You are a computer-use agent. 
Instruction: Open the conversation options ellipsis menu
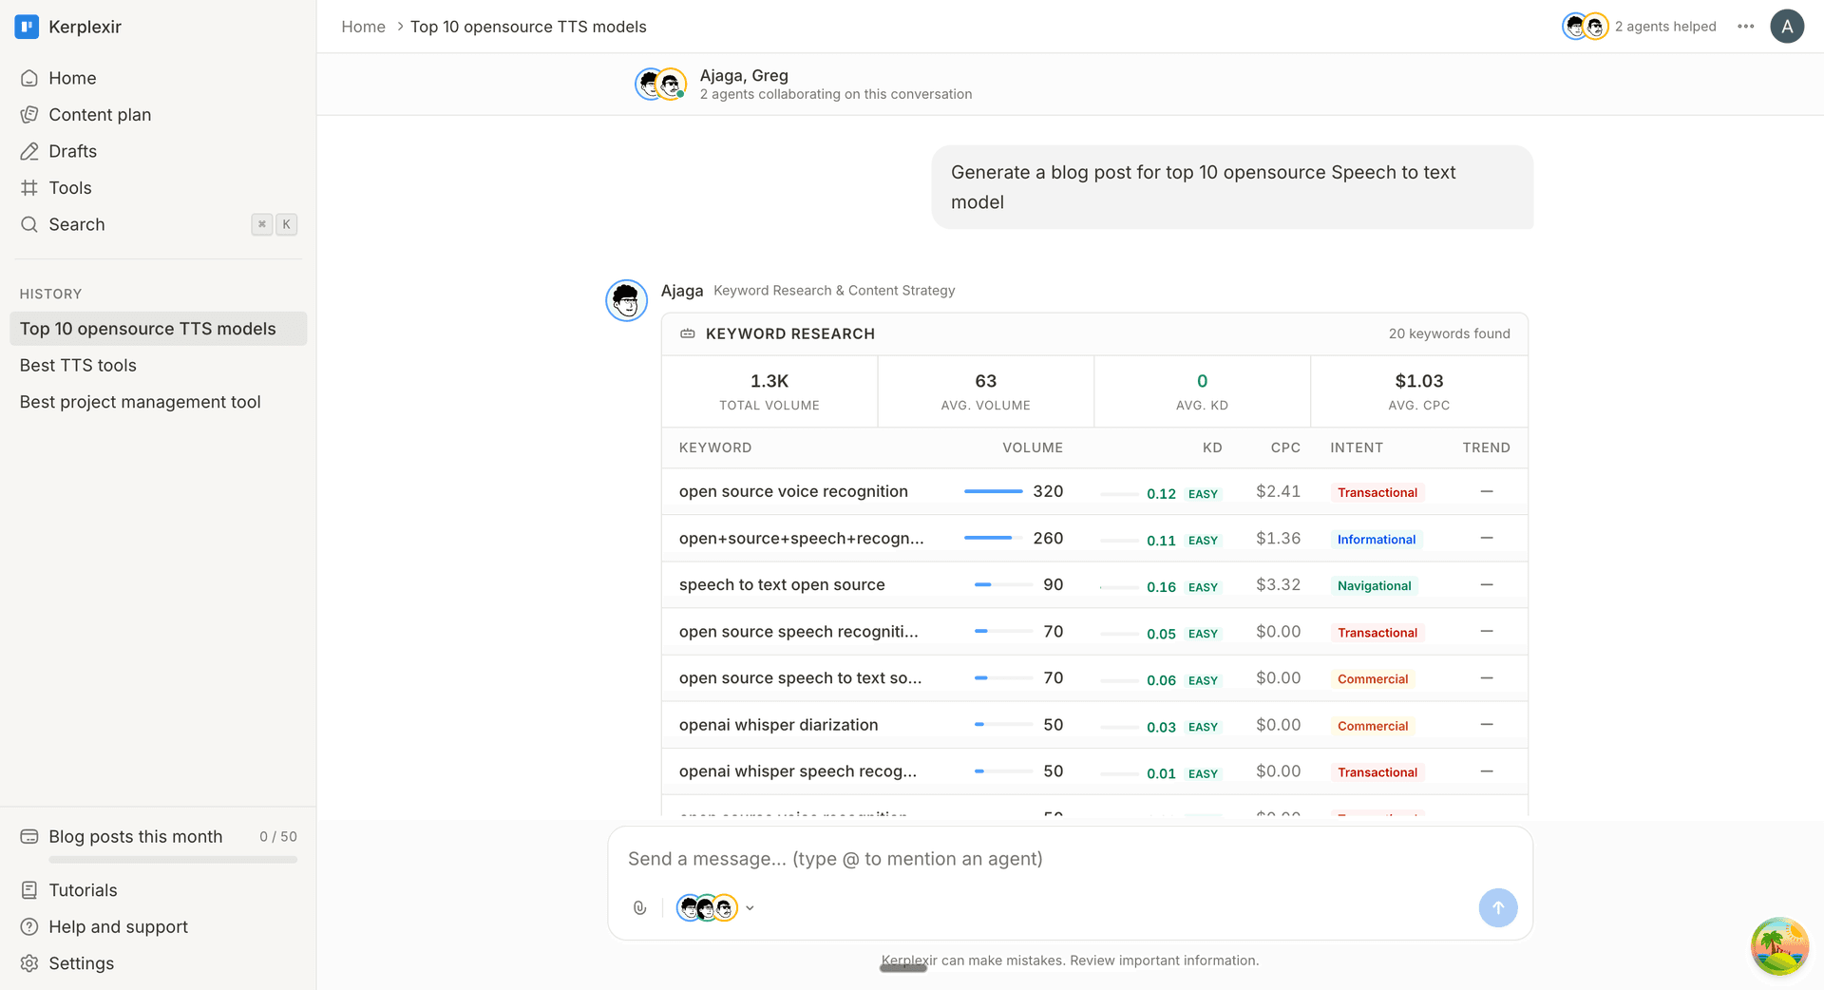pos(1745,27)
